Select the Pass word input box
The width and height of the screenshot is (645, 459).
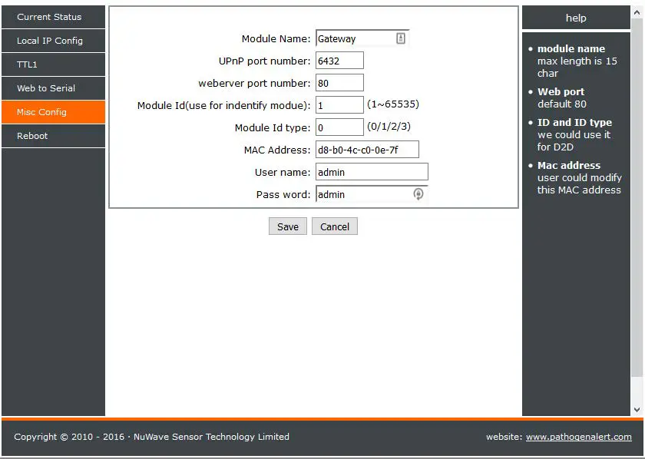[x=361, y=194]
